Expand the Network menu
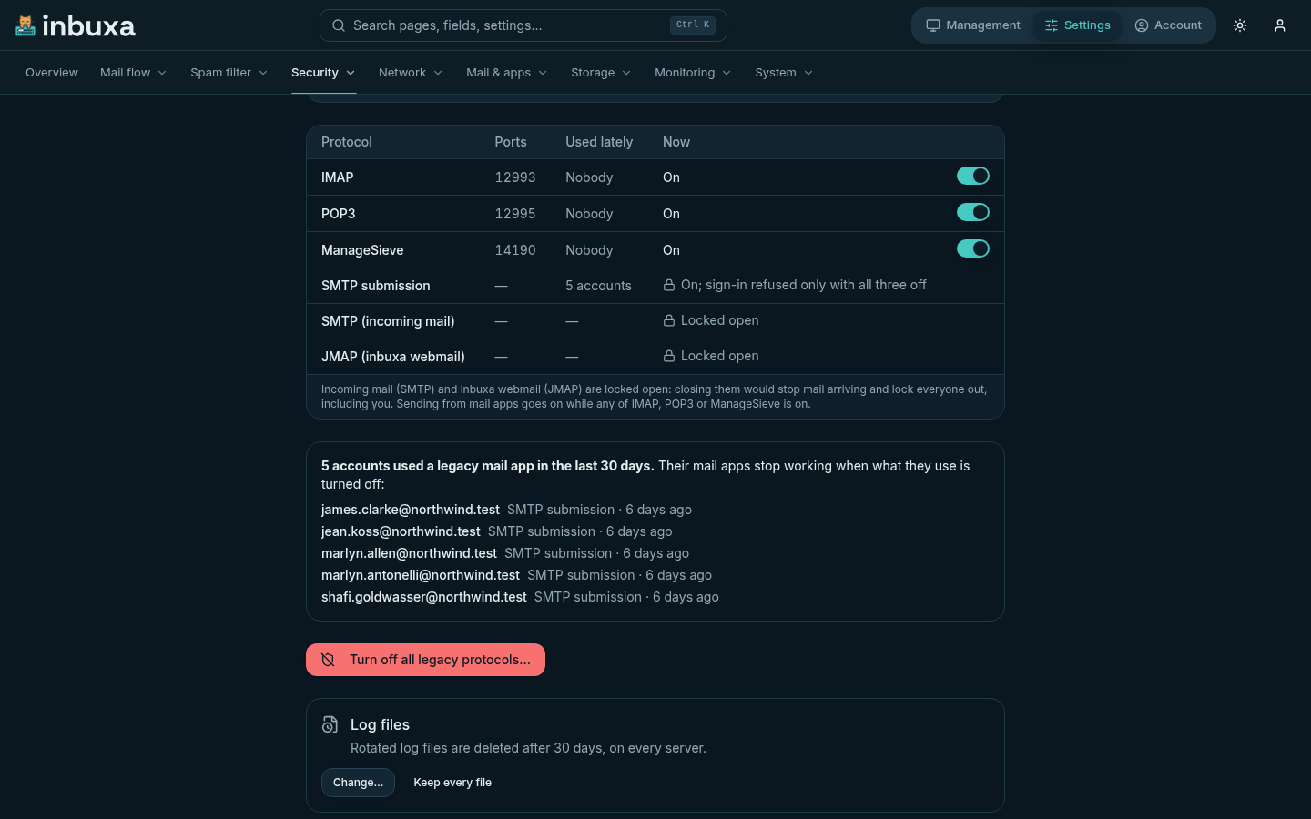This screenshot has height=819, width=1311. click(x=411, y=73)
